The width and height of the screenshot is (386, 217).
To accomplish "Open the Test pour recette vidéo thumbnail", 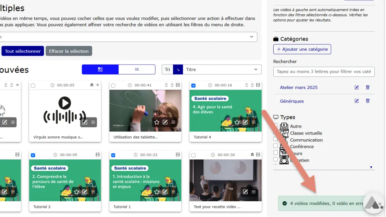I will (225, 180).
